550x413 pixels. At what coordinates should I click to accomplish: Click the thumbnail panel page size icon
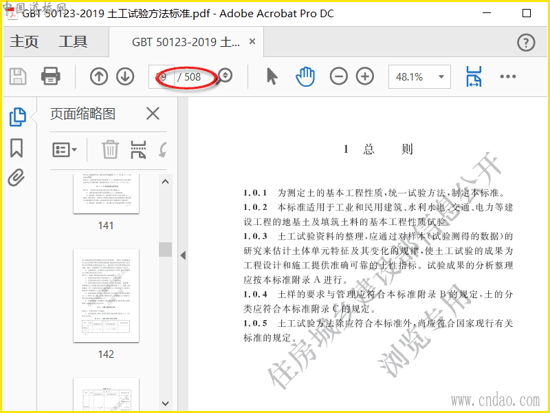coord(138,149)
